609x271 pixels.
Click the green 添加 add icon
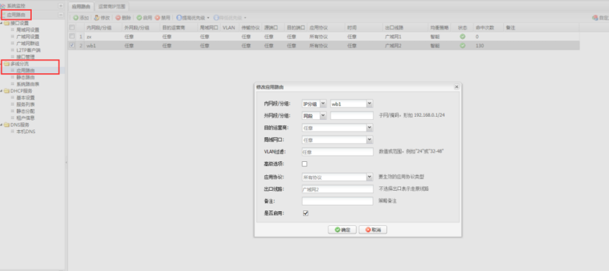[x=76, y=18]
